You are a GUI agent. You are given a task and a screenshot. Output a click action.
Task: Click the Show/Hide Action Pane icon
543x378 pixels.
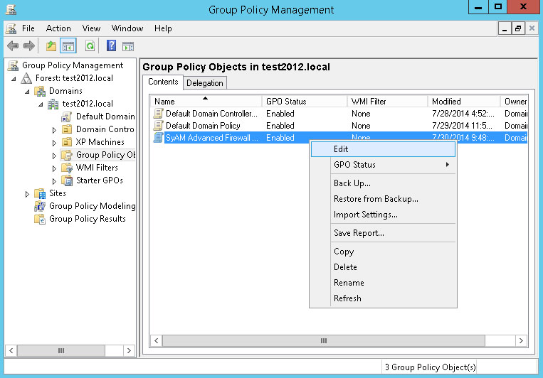(128, 46)
